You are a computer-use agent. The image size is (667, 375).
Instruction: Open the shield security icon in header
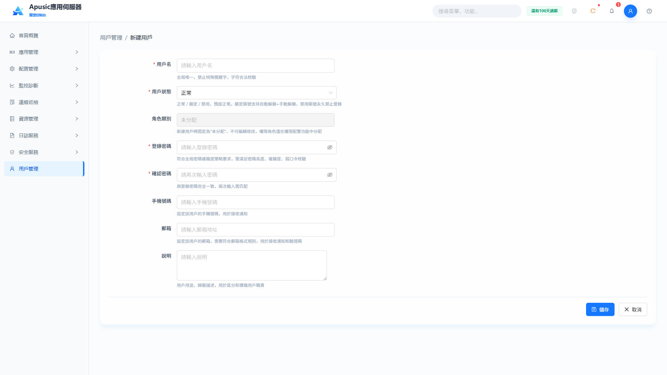click(574, 11)
